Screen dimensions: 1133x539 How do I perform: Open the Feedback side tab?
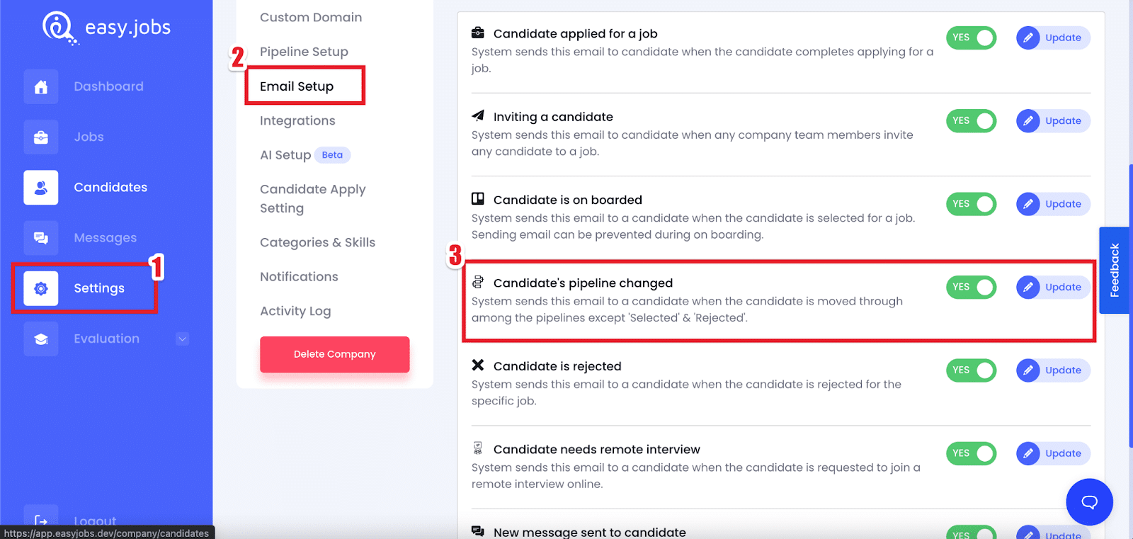pyautogui.click(x=1115, y=270)
